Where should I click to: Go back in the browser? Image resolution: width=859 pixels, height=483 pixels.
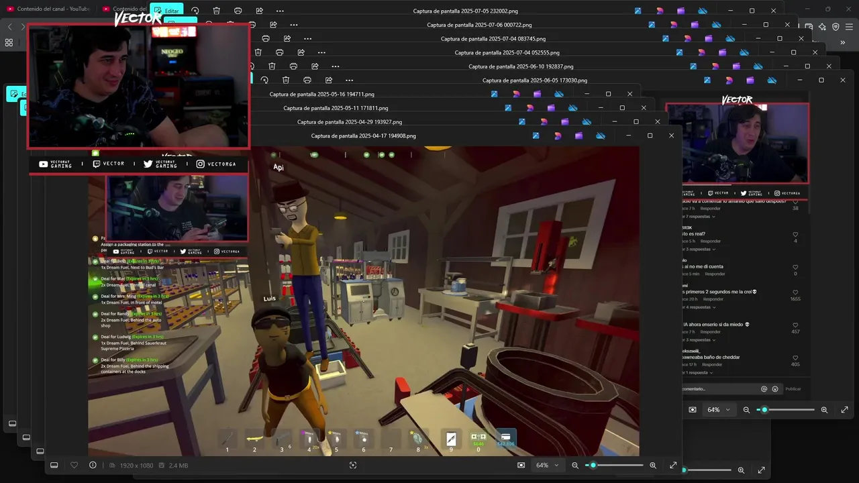click(9, 27)
